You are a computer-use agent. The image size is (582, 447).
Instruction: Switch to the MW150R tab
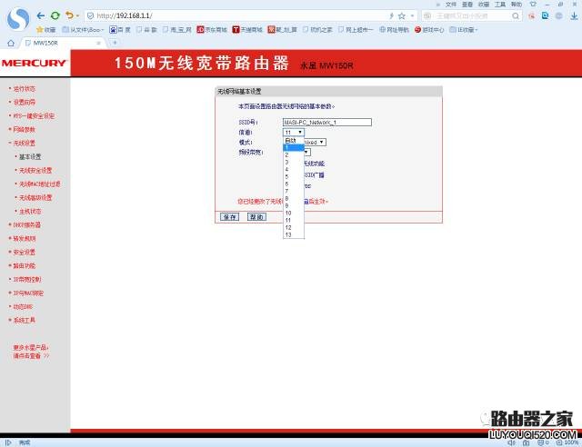(x=61, y=43)
